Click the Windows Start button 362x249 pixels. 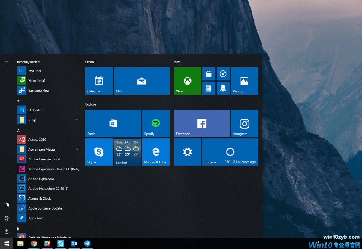tap(7, 244)
